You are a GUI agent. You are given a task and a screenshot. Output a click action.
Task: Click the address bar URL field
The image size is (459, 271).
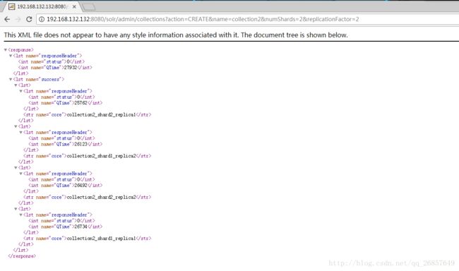pyautogui.click(x=247, y=19)
